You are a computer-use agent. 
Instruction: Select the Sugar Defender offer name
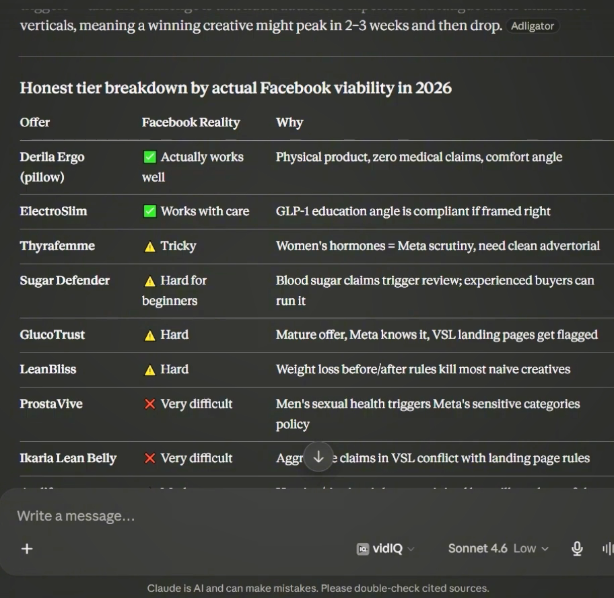65,281
